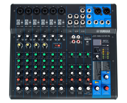The width and height of the screenshot is (127, 103).
Task: Click the channel 8 line input jack
Action: click(70, 22)
